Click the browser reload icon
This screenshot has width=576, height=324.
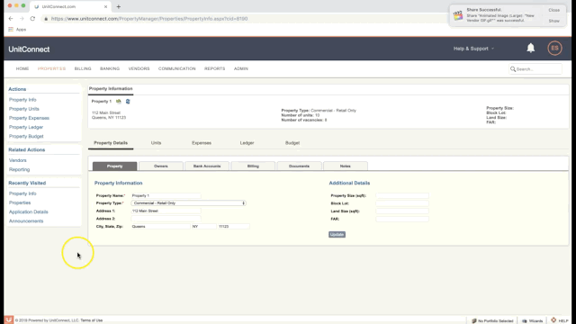click(32, 18)
